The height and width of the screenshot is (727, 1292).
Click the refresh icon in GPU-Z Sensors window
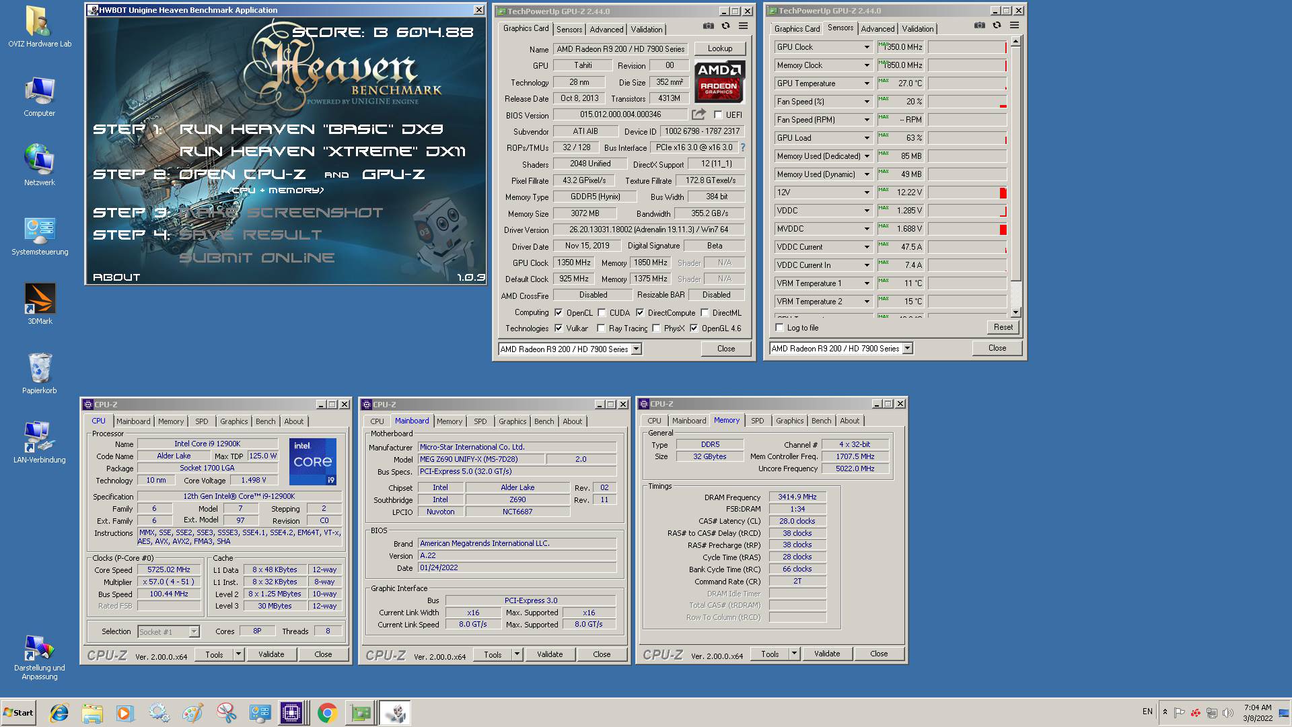tap(997, 25)
